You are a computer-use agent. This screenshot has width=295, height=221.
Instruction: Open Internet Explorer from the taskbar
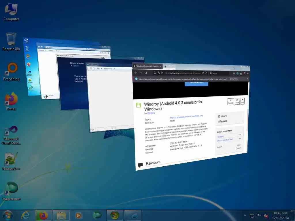(25, 215)
